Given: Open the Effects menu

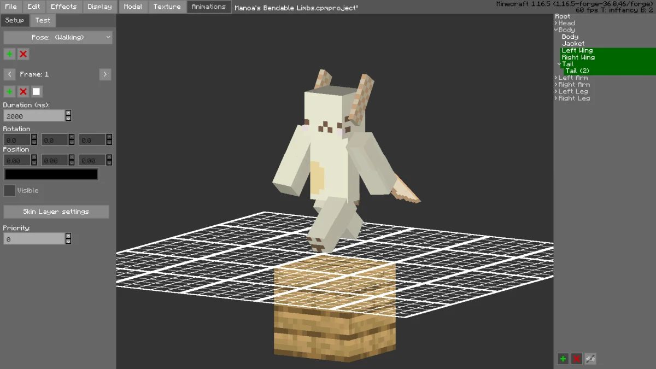Looking at the screenshot, I should click(x=64, y=7).
